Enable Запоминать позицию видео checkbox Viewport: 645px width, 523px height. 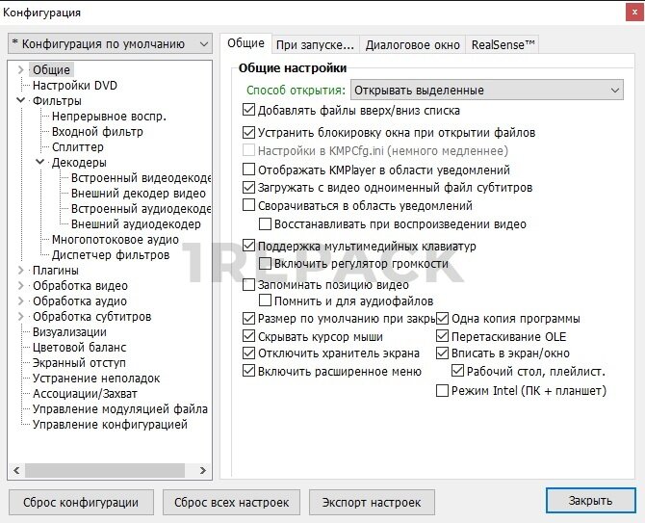(x=250, y=285)
